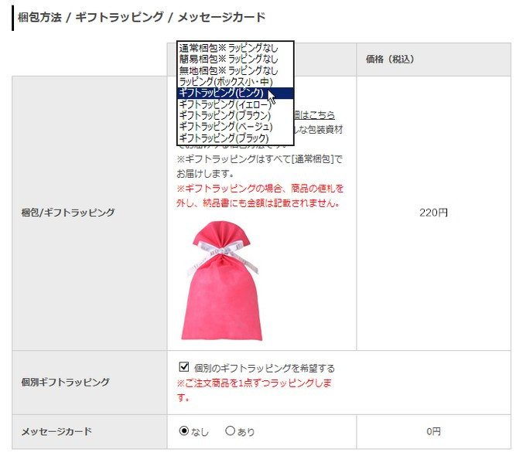Viewport: 523px width, 456px height.
Task: Click the なし label text
Action: [200, 432]
